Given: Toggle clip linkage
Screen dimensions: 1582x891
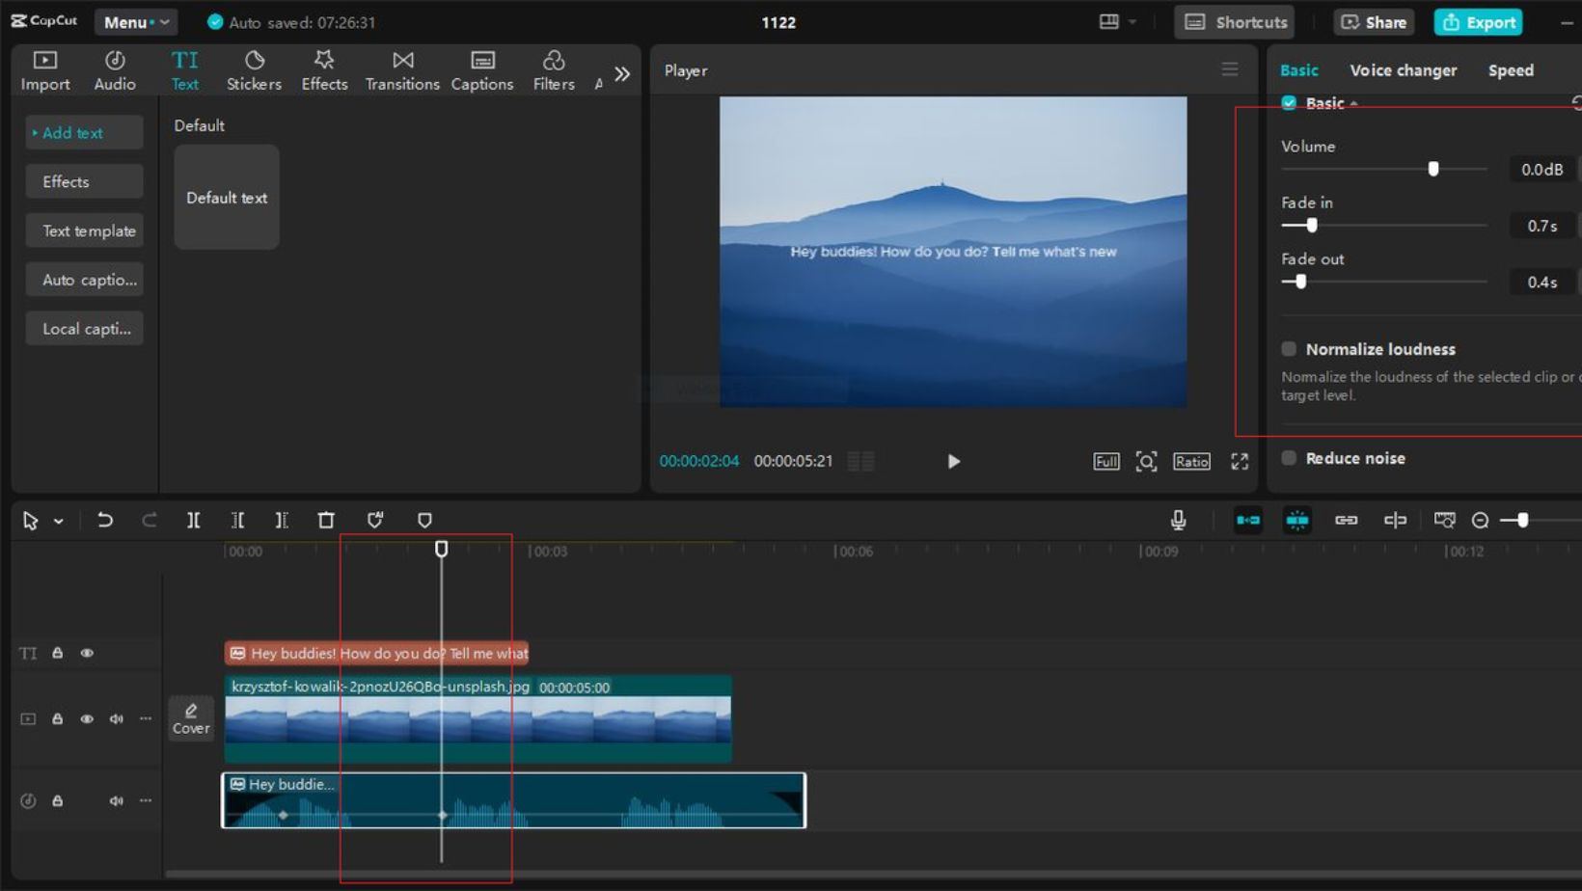Looking at the screenshot, I should click(1347, 521).
